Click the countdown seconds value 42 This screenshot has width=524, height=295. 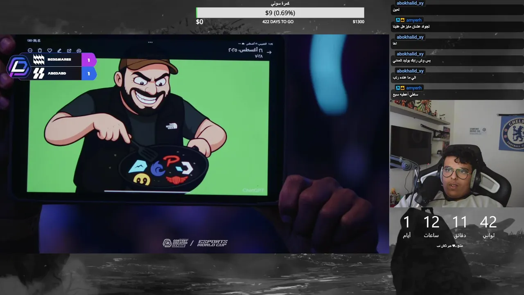pos(488,222)
